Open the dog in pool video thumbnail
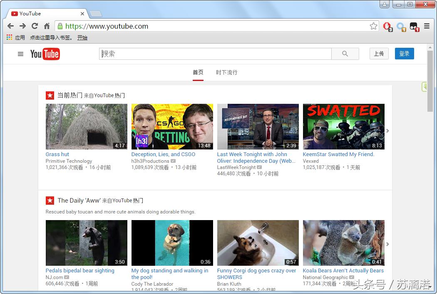The height and width of the screenshot is (294, 437). pyautogui.click(x=172, y=243)
